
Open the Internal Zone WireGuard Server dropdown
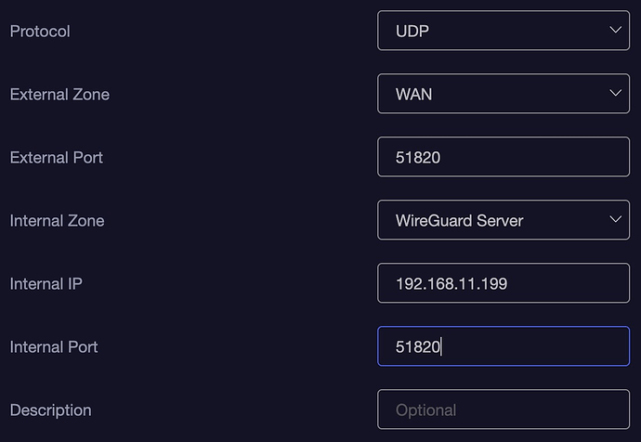click(503, 220)
